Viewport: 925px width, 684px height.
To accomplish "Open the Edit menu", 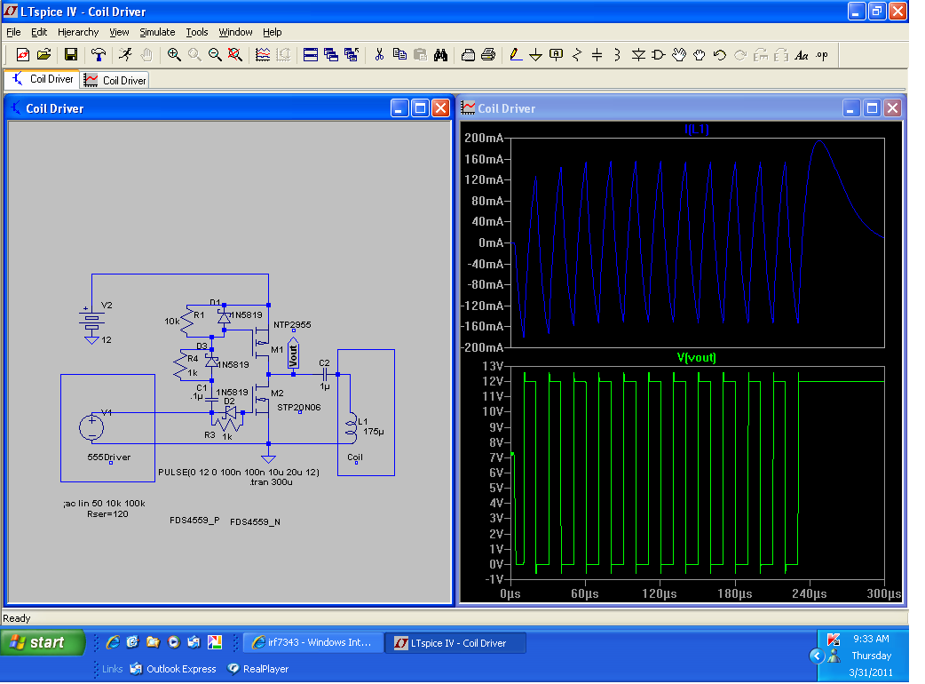I will (x=39, y=32).
